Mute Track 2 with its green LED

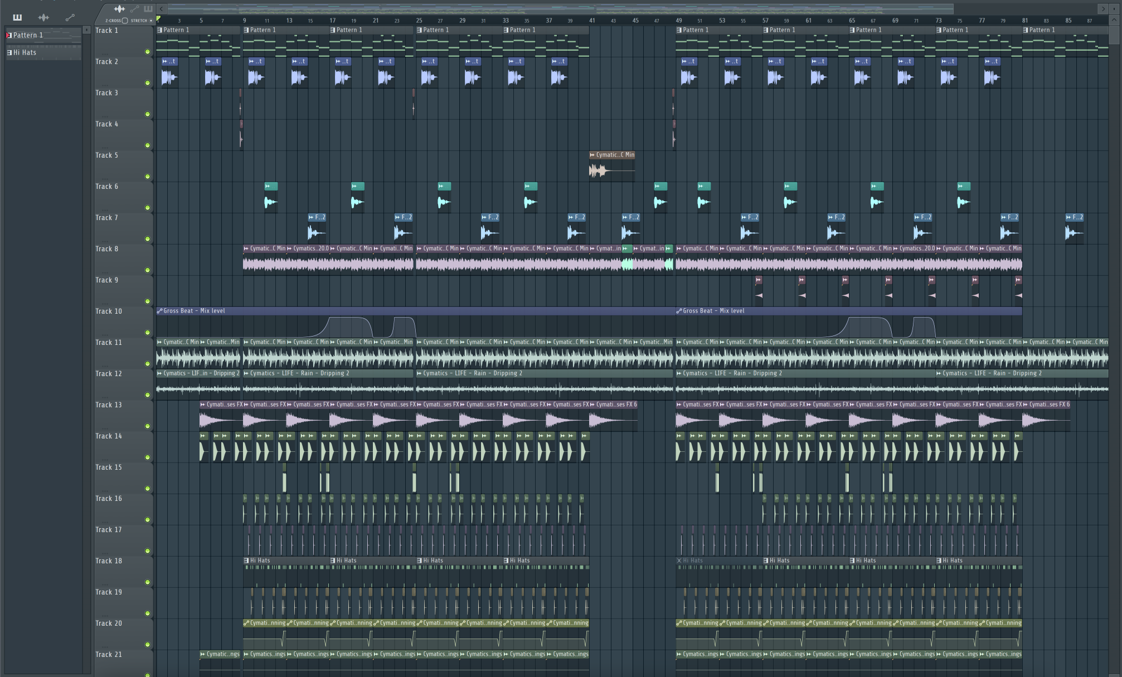(148, 83)
